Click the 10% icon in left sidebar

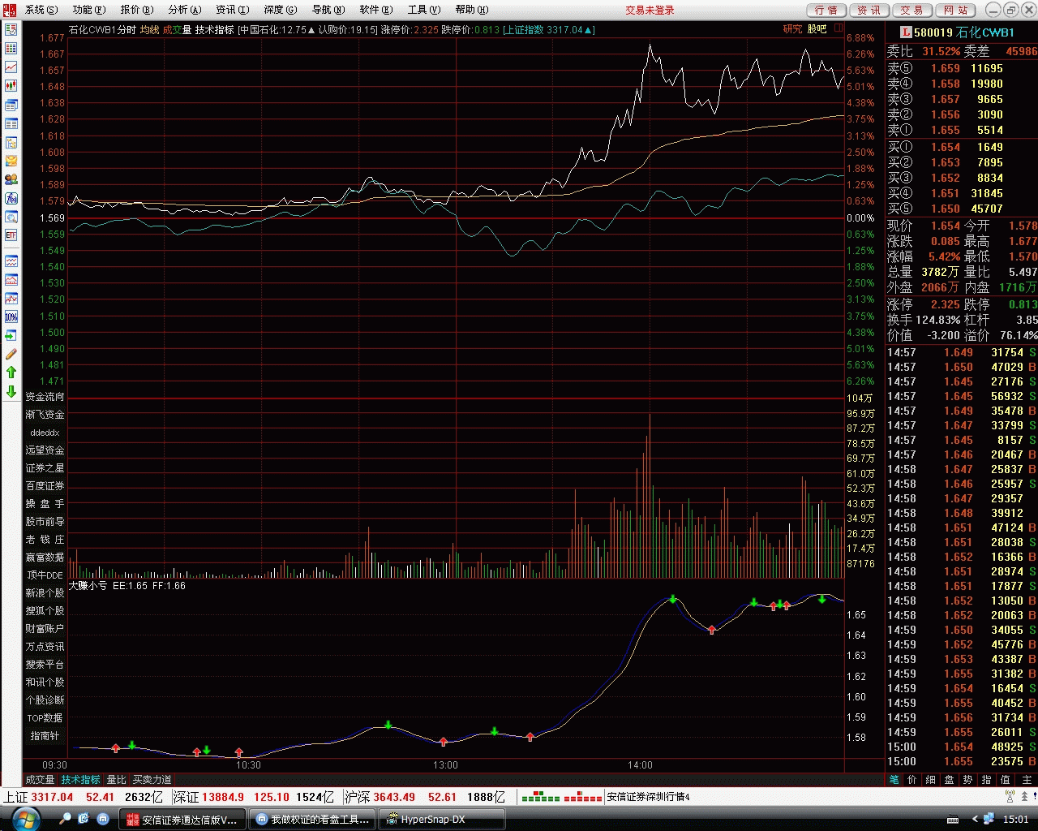click(11, 316)
